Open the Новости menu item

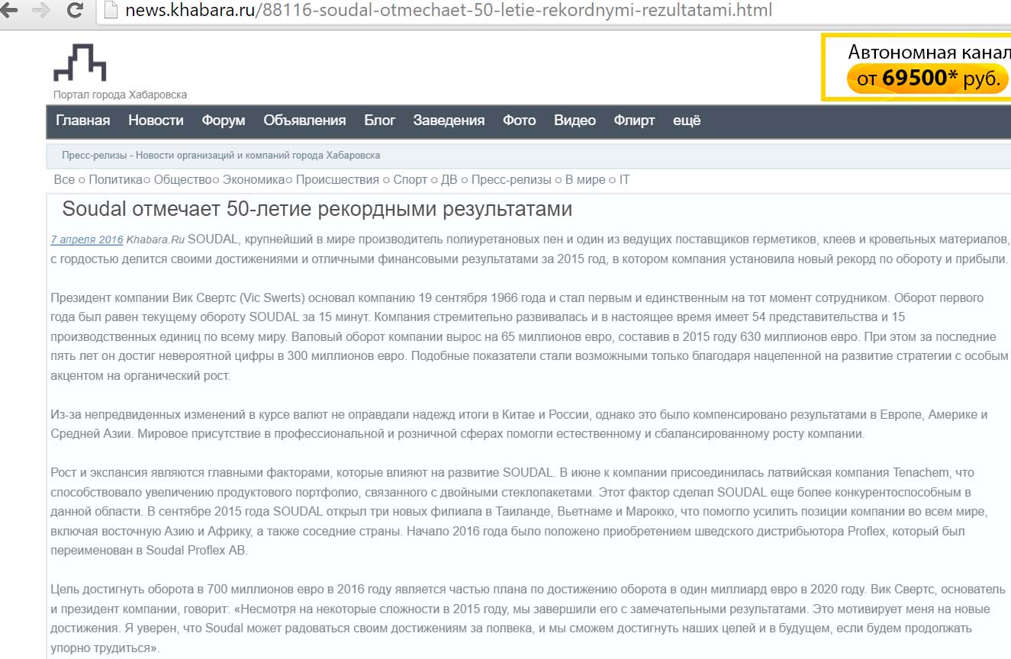coord(156,121)
